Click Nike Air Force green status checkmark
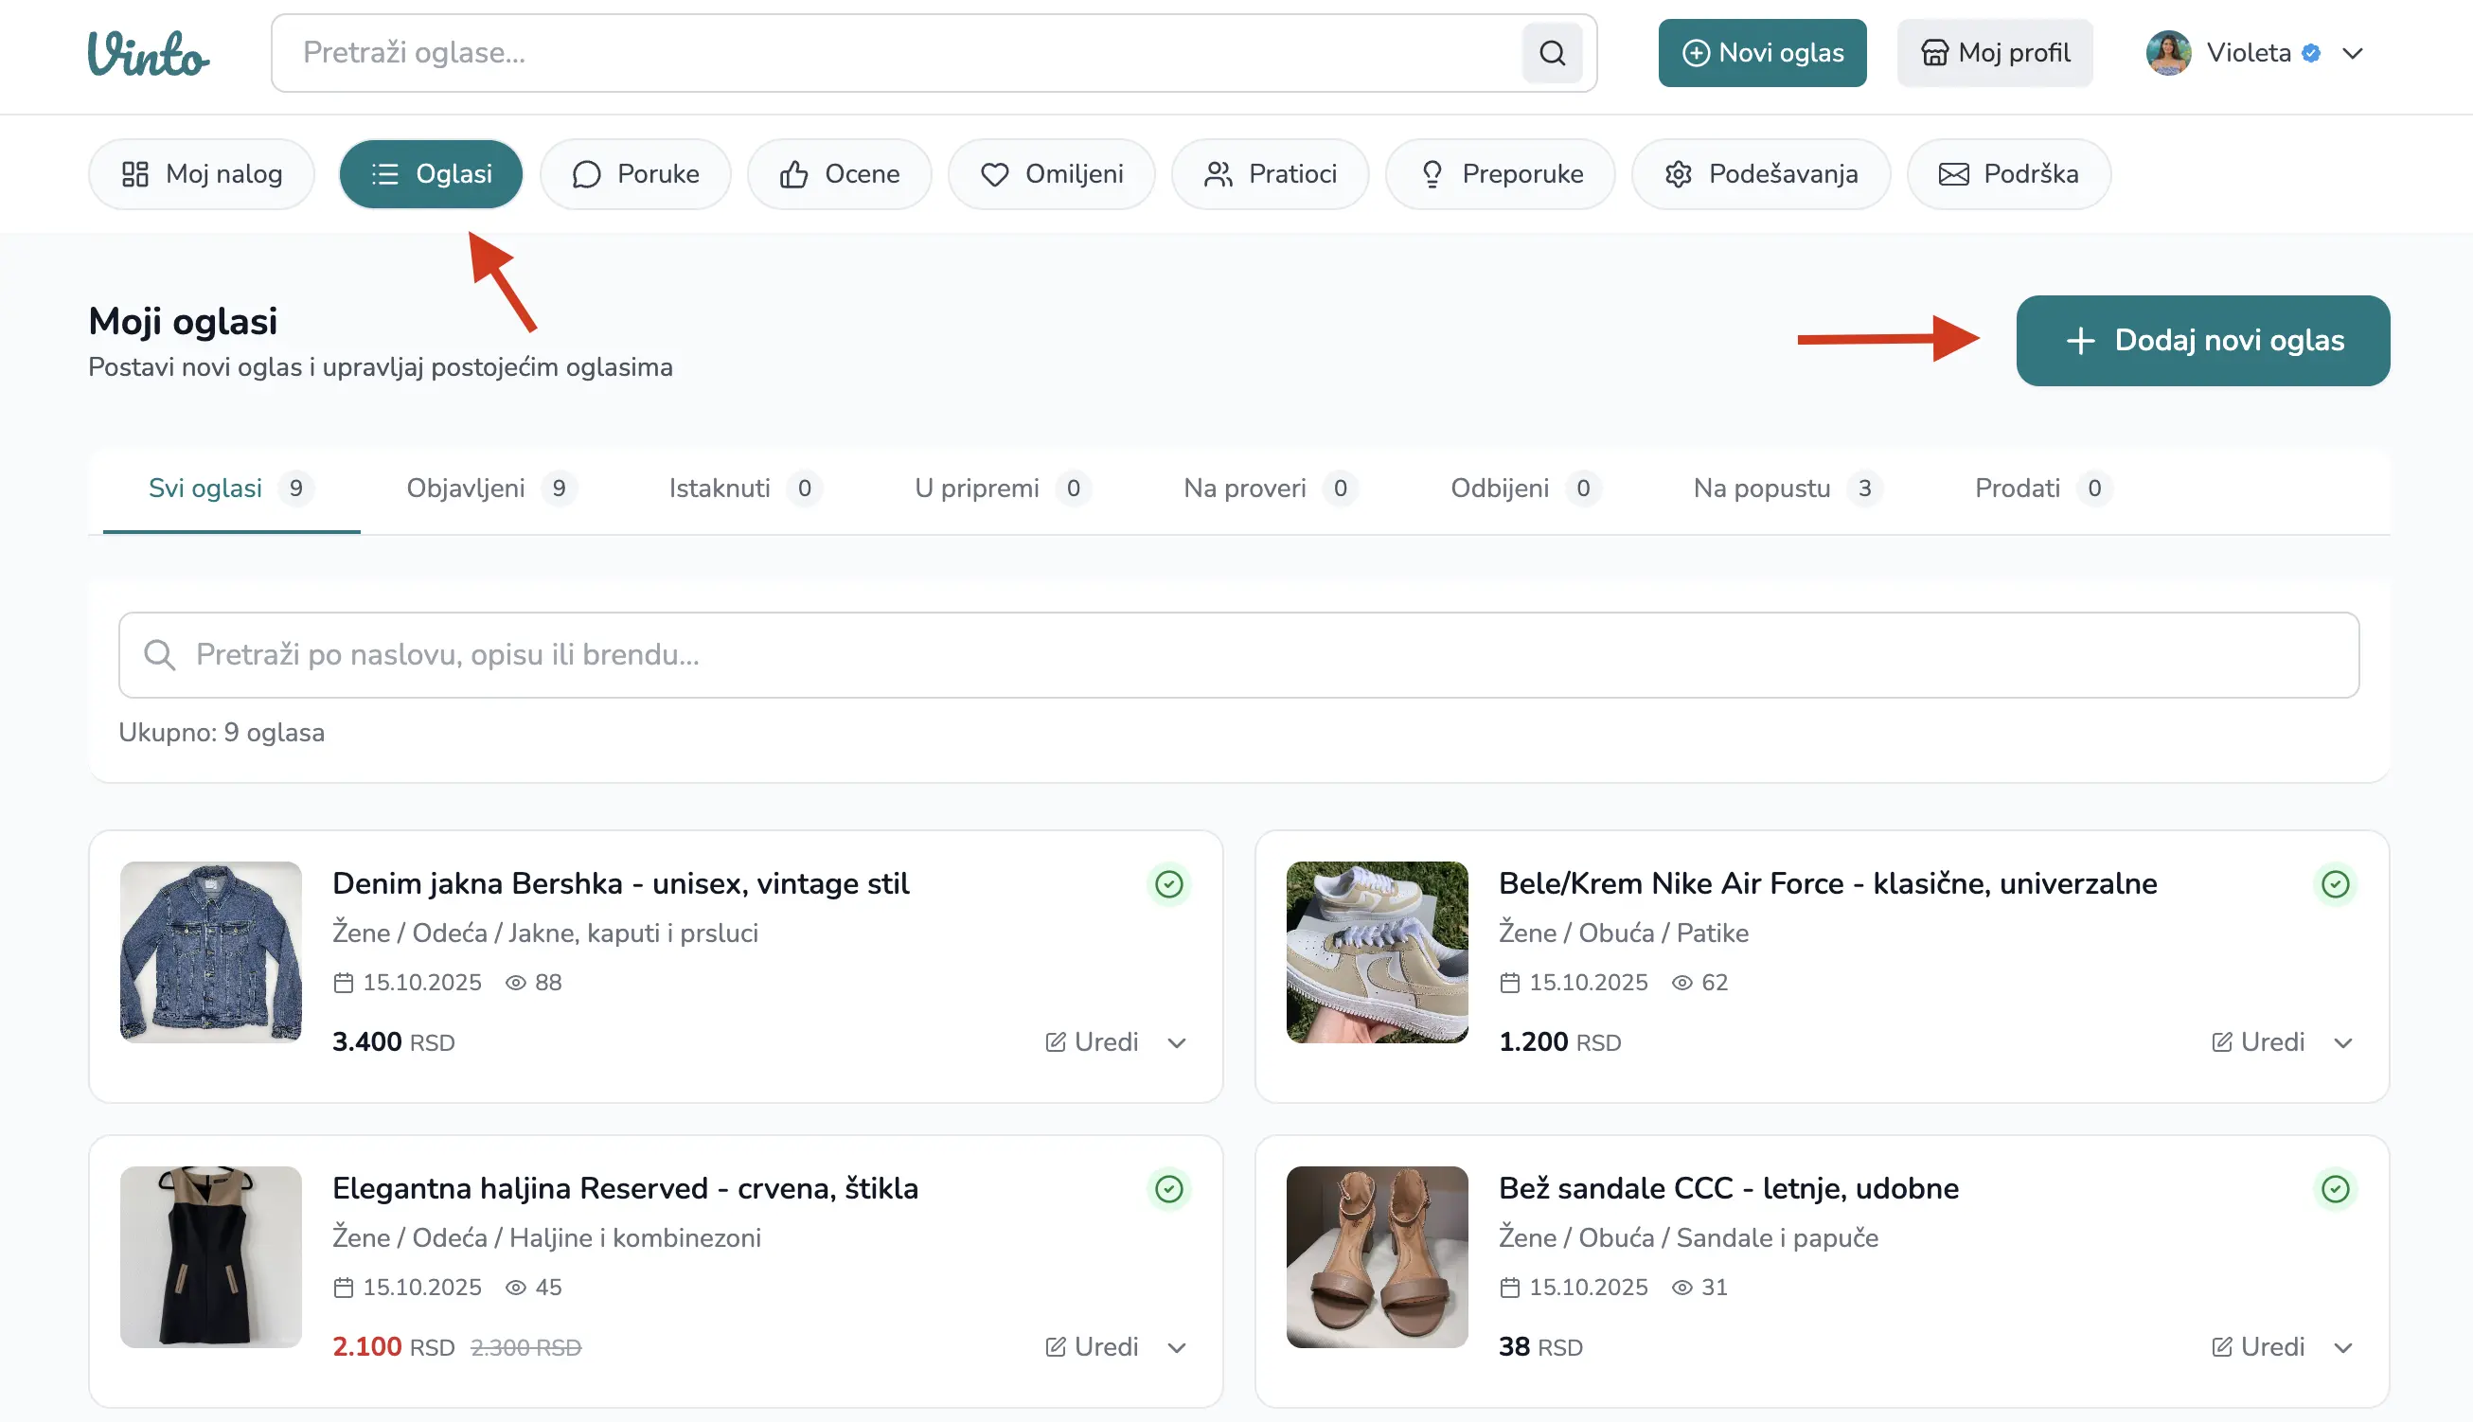Image resolution: width=2473 pixels, height=1422 pixels. coord(2335,884)
